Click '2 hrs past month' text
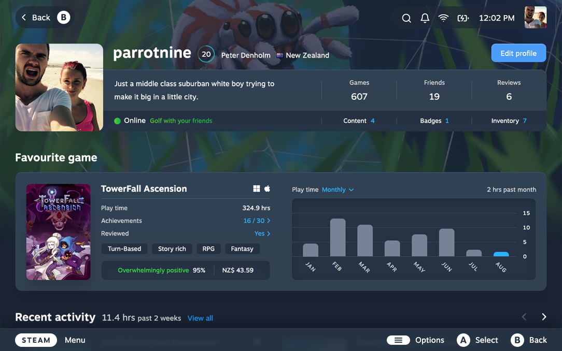The height and width of the screenshot is (351, 562). pos(512,189)
